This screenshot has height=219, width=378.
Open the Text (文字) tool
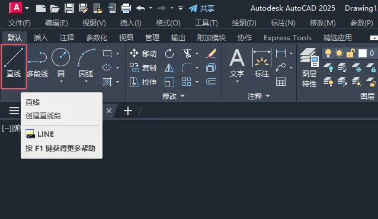pyautogui.click(x=237, y=63)
